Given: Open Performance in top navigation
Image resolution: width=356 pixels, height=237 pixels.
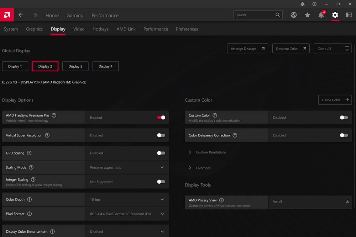Looking at the screenshot, I should pyautogui.click(x=105, y=15).
